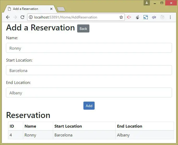The image size is (178, 145).
Task: Minimize the Chrome window
Action: coord(155,3)
